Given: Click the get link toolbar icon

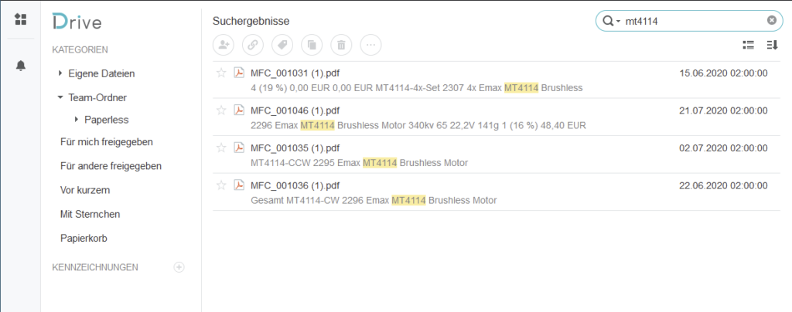Looking at the screenshot, I should [253, 46].
